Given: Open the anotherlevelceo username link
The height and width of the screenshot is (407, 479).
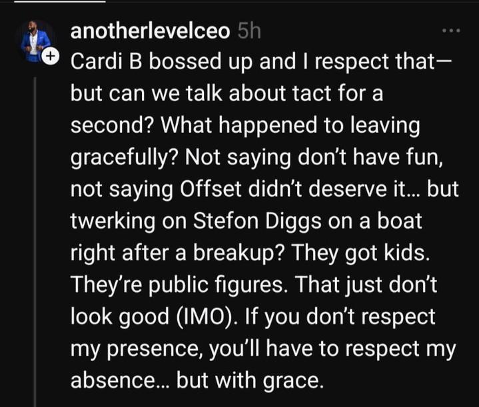Looking at the screenshot, I should point(150,31).
